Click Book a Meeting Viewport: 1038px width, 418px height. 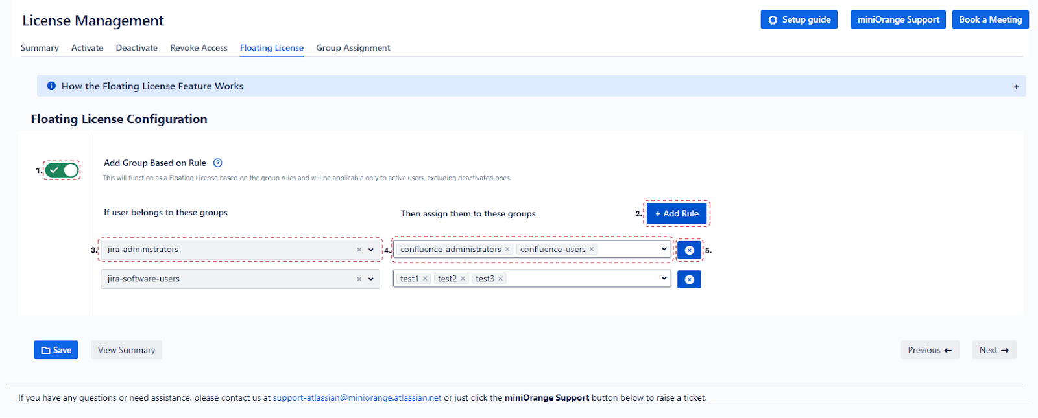[x=991, y=19]
